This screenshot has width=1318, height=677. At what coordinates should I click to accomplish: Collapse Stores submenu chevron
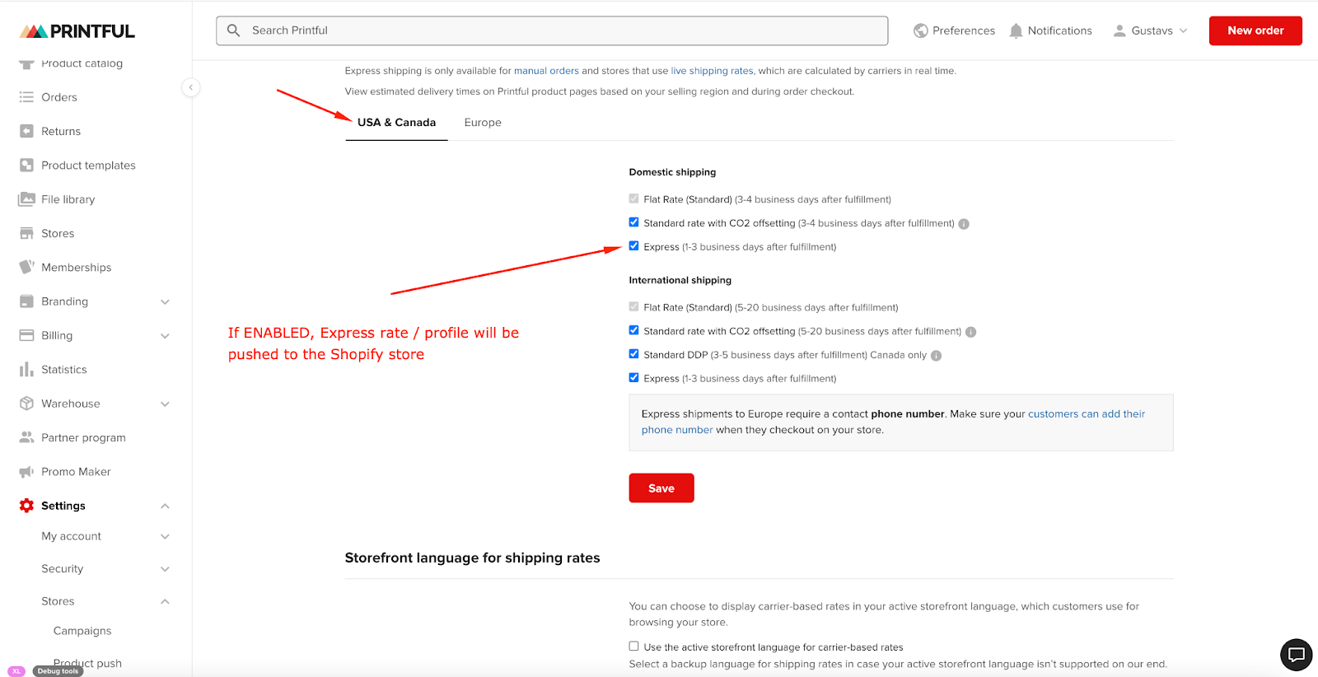coord(165,601)
